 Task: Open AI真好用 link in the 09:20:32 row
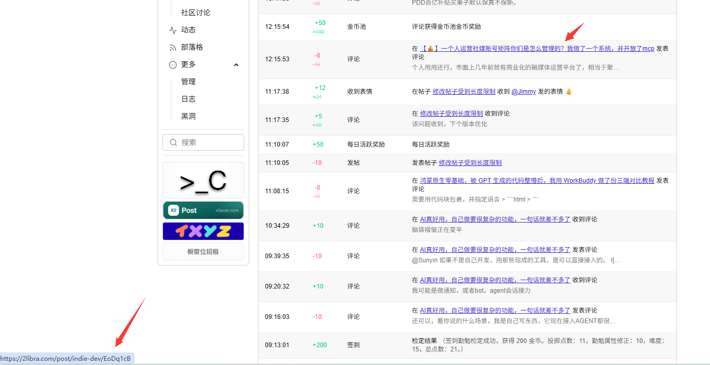(495, 280)
